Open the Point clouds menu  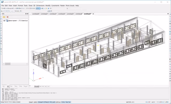click(x=70, y=6)
